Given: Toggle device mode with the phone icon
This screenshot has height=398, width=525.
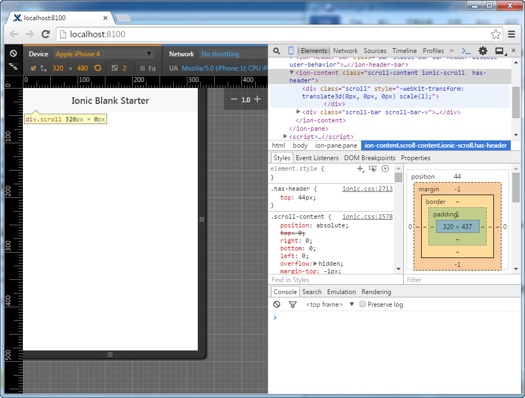Looking at the screenshot, I should [291, 51].
